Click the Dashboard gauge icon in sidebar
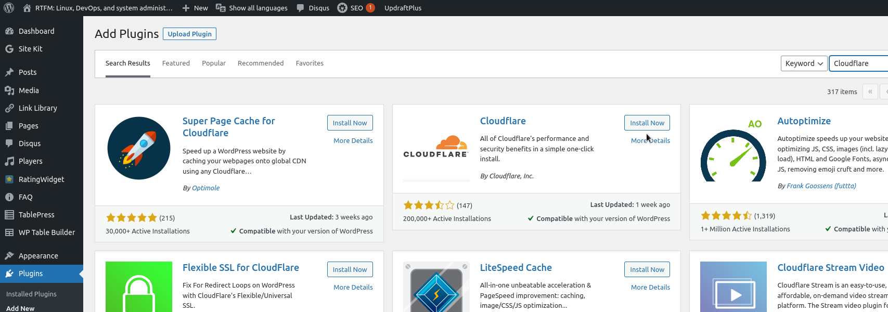The width and height of the screenshot is (888, 312). click(x=9, y=31)
